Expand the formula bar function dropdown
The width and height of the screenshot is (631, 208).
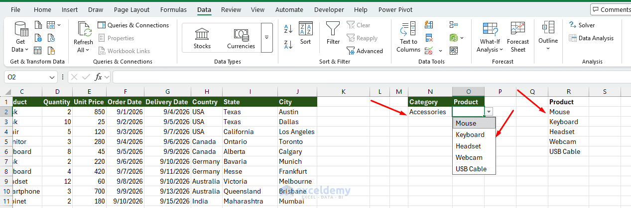[x=107, y=77]
